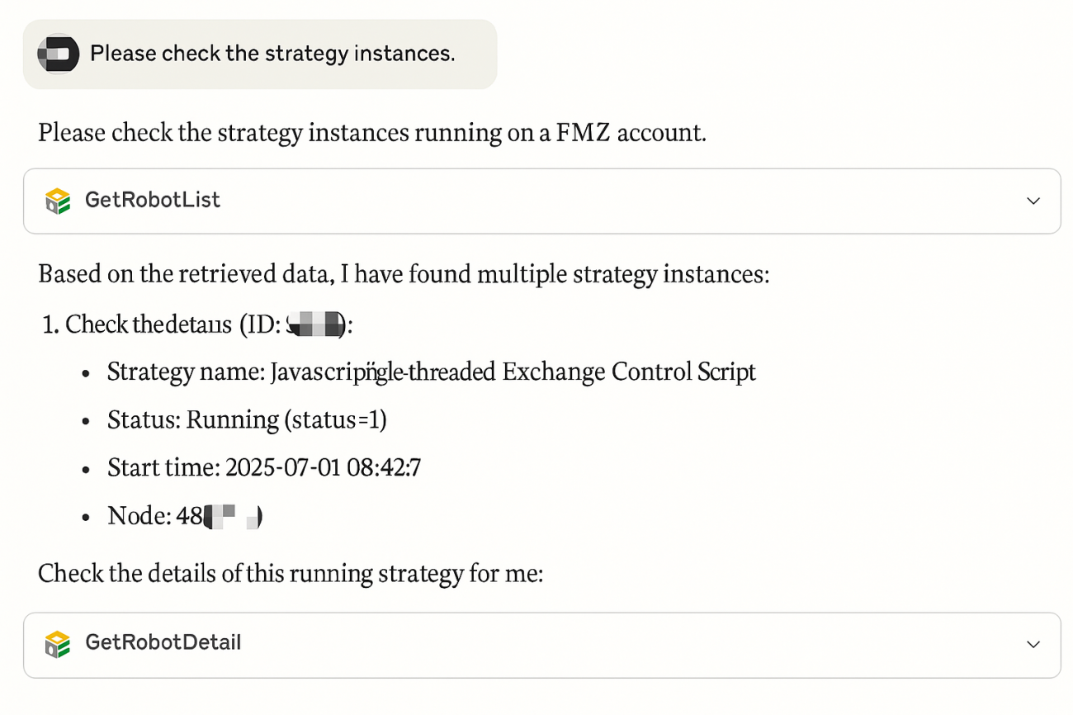Image resolution: width=1073 pixels, height=715 pixels.
Task: Click the user avatar in the message bubble
Action: [x=58, y=54]
